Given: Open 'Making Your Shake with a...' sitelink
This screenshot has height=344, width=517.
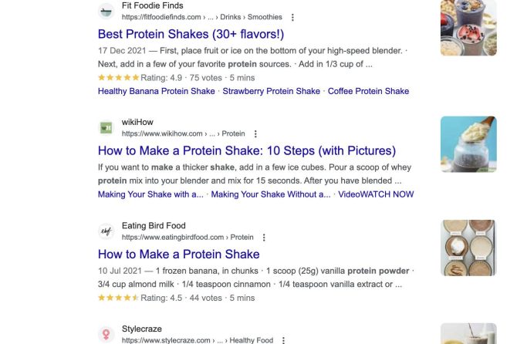Looking at the screenshot, I should (x=150, y=194).
